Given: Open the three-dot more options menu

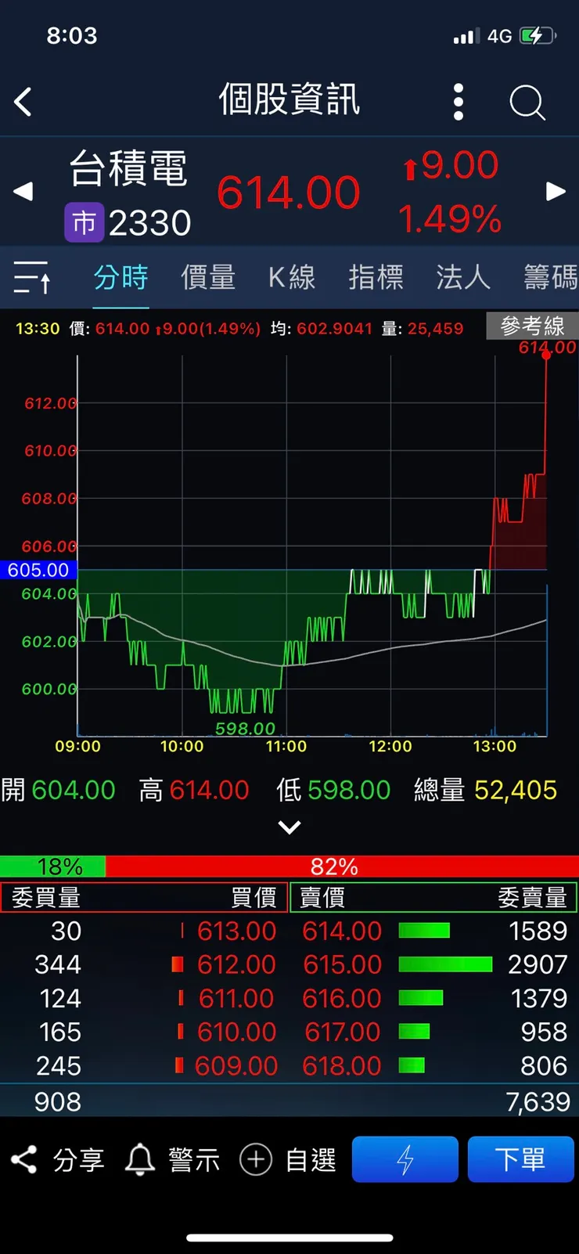Looking at the screenshot, I should (459, 102).
